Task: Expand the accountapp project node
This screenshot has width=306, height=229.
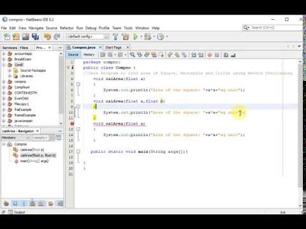Action: click(x=4, y=53)
